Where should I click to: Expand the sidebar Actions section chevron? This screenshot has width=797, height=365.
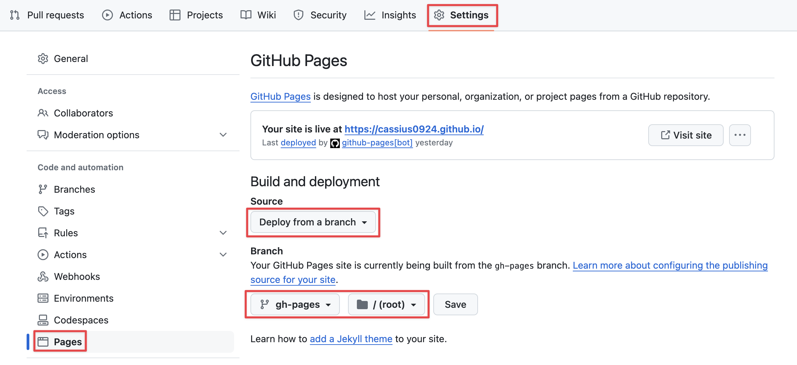pyautogui.click(x=223, y=255)
